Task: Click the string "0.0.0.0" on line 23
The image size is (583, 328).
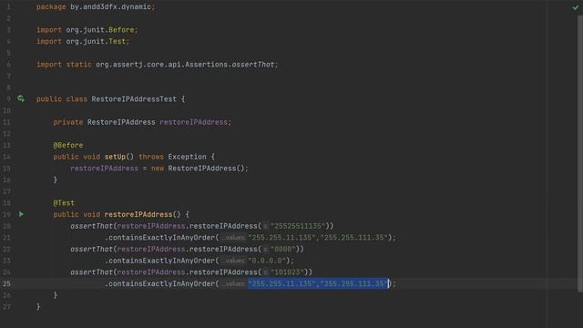Action: click(x=267, y=261)
